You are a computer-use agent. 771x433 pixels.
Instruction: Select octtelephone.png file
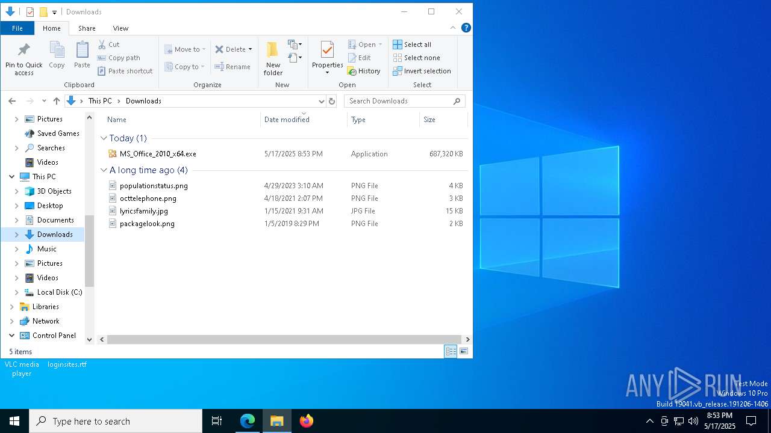286,198
